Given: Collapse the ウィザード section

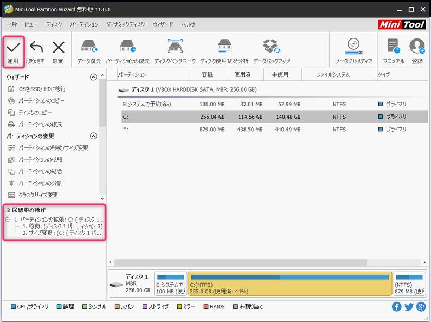Looking at the screenshot, I should click(x=93, y=77).
